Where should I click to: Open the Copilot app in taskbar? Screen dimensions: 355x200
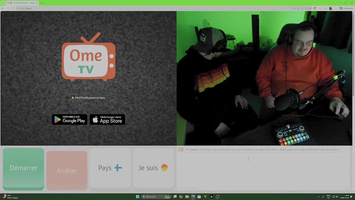point(181,197)
